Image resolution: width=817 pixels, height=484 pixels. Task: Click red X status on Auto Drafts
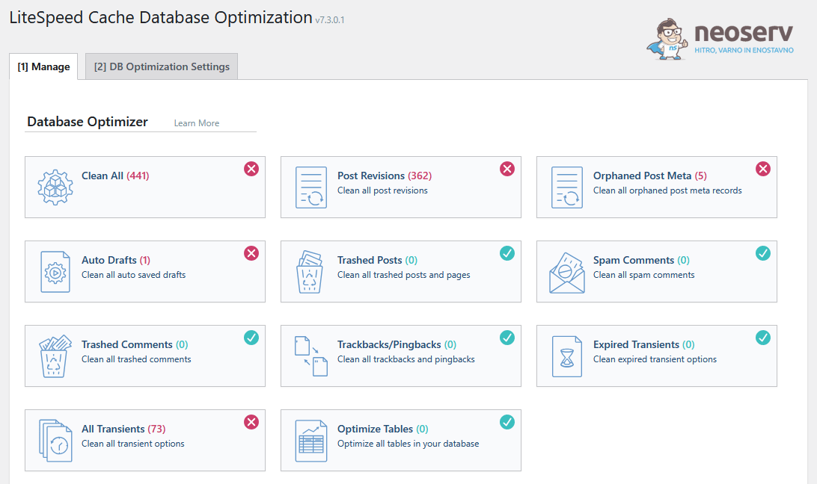(251, 253)
